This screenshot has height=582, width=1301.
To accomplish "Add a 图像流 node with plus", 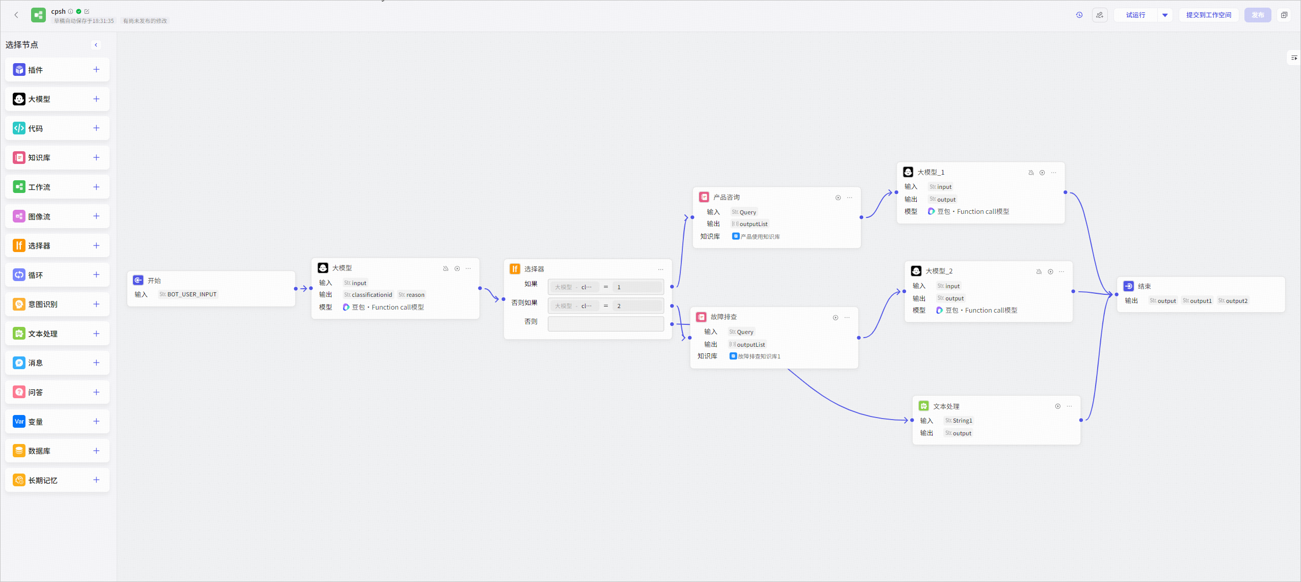I will click(96, 216).
